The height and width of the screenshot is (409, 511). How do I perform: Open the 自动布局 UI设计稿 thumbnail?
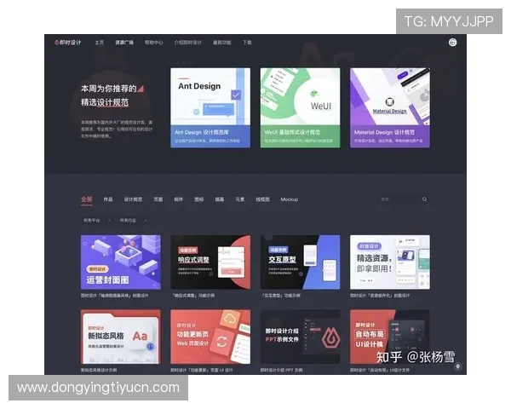[390, 337]
